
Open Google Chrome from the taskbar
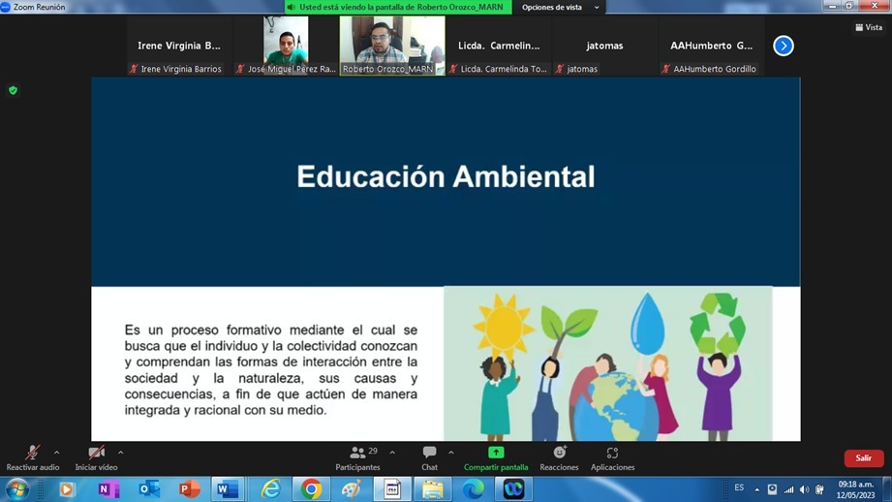point(311,489)
